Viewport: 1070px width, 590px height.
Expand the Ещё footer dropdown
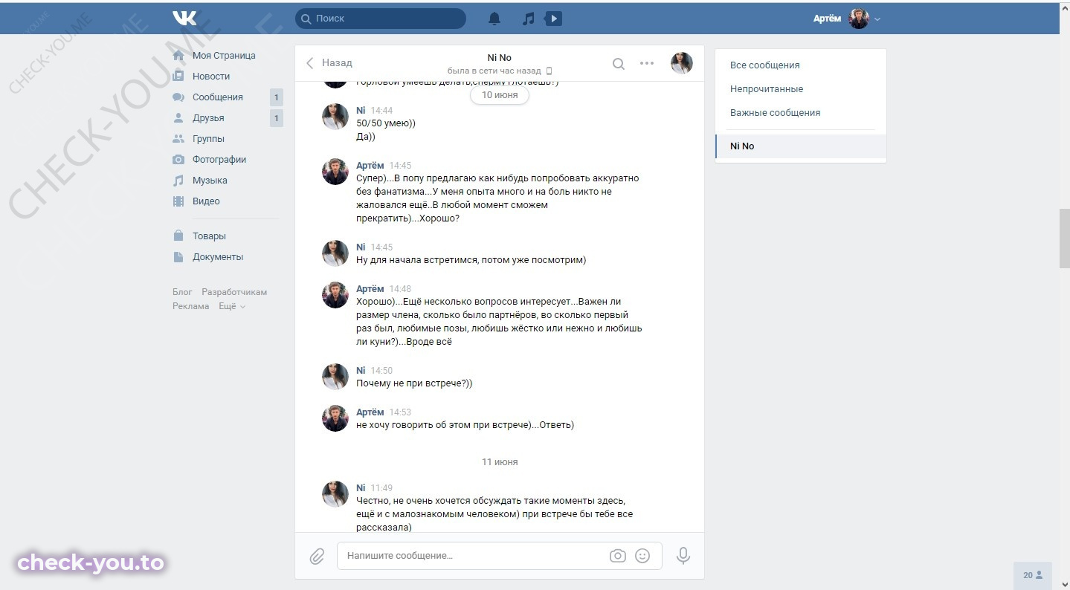tap(232, 306)
